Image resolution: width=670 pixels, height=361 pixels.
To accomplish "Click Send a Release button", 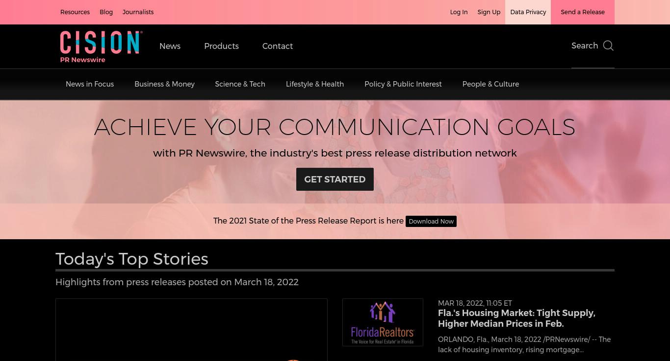I will point(583,12).
